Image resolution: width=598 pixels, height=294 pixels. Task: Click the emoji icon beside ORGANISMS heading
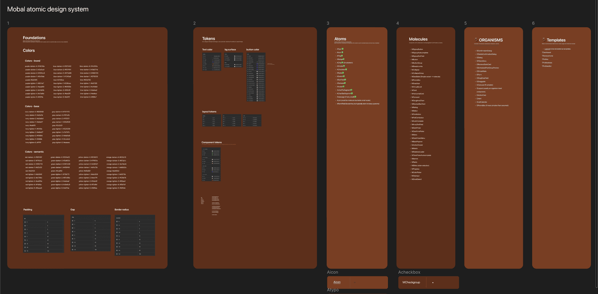tap(476, 39)
